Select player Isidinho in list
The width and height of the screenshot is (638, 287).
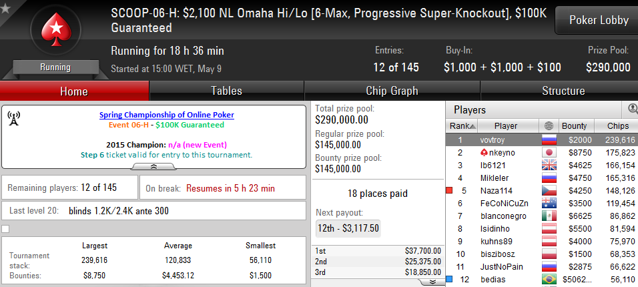tap(542, 229)
